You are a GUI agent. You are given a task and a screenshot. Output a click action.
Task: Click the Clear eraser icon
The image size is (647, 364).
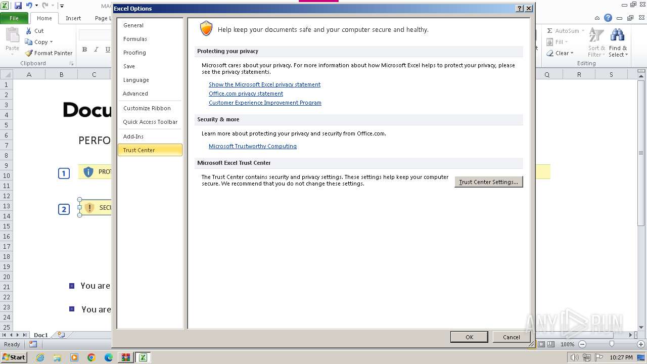[x=550, y=53]
